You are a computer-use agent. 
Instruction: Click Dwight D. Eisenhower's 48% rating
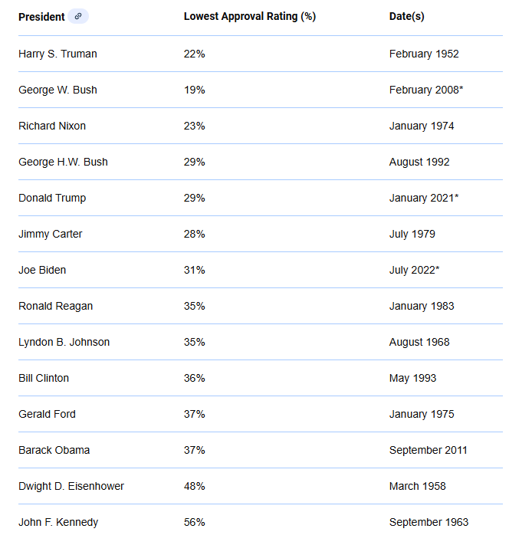194,486
